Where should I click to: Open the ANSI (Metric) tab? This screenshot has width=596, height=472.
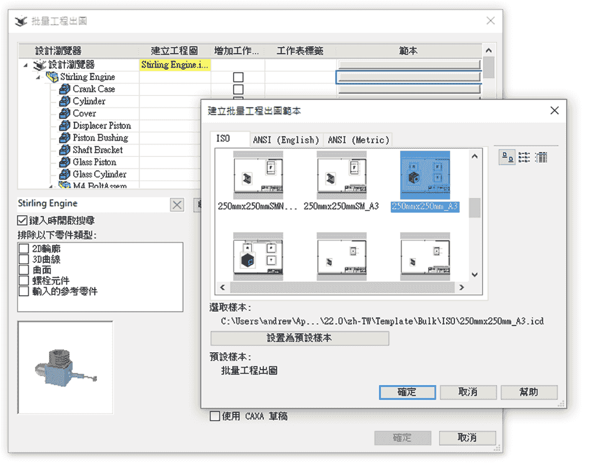(x=358, y=140)
